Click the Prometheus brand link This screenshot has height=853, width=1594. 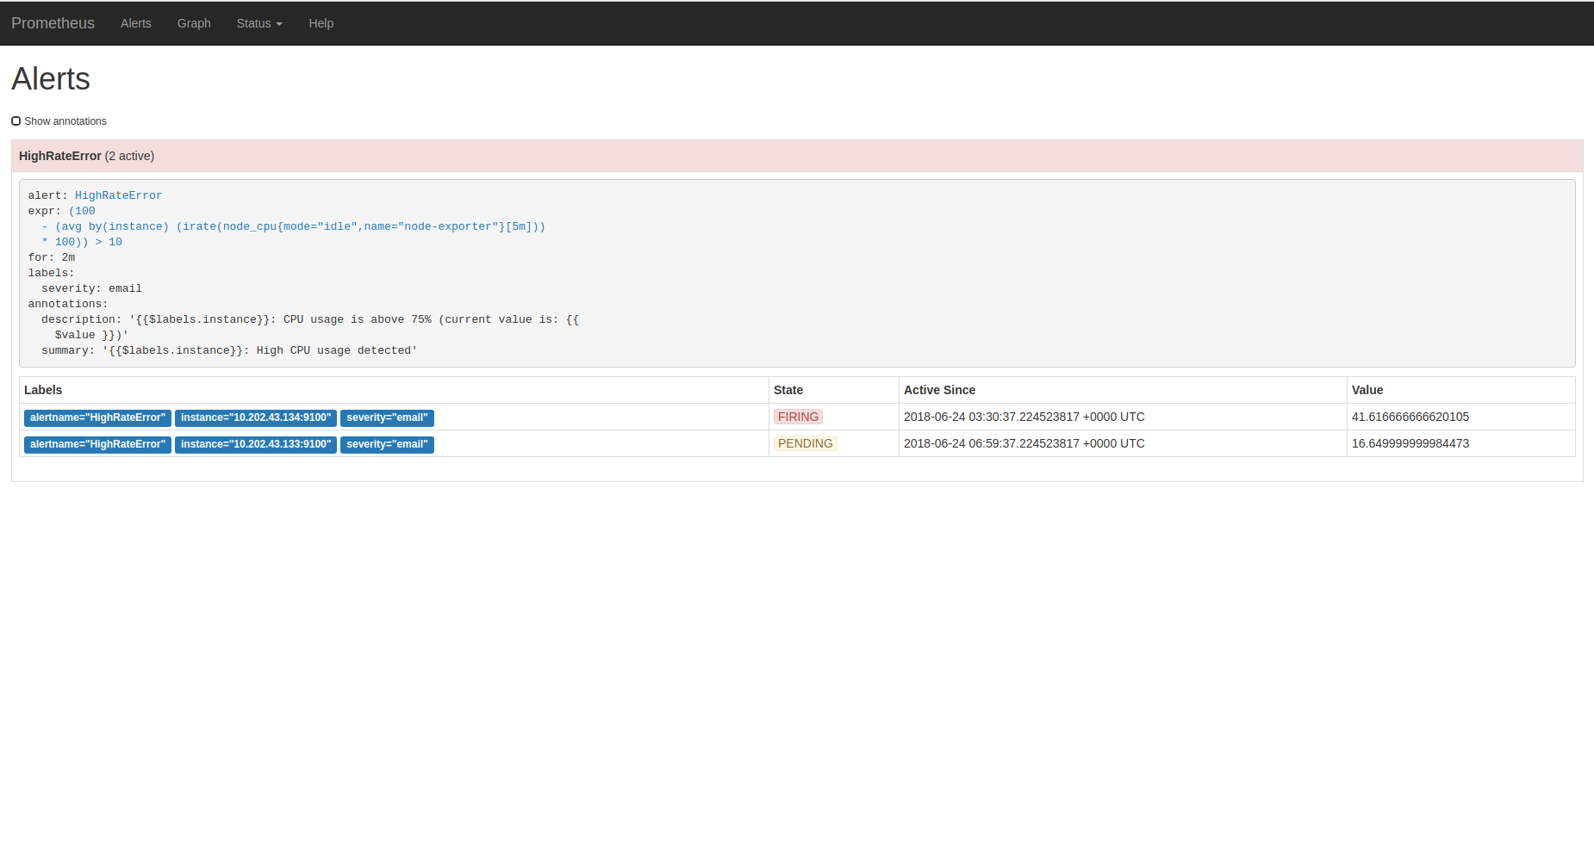(x=53, y=23)
